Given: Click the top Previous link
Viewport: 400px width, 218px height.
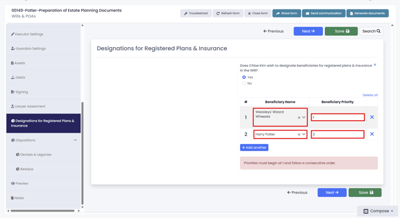Looking at the screenshot, I should pyautogui.click(x=273, y=31).
